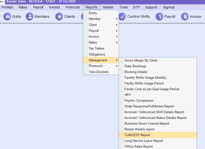Choose Tax Tables in Reports menu

tap(96, 48)
